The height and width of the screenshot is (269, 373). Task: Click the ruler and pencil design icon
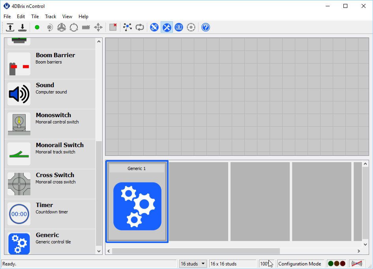tap(154, 27)
